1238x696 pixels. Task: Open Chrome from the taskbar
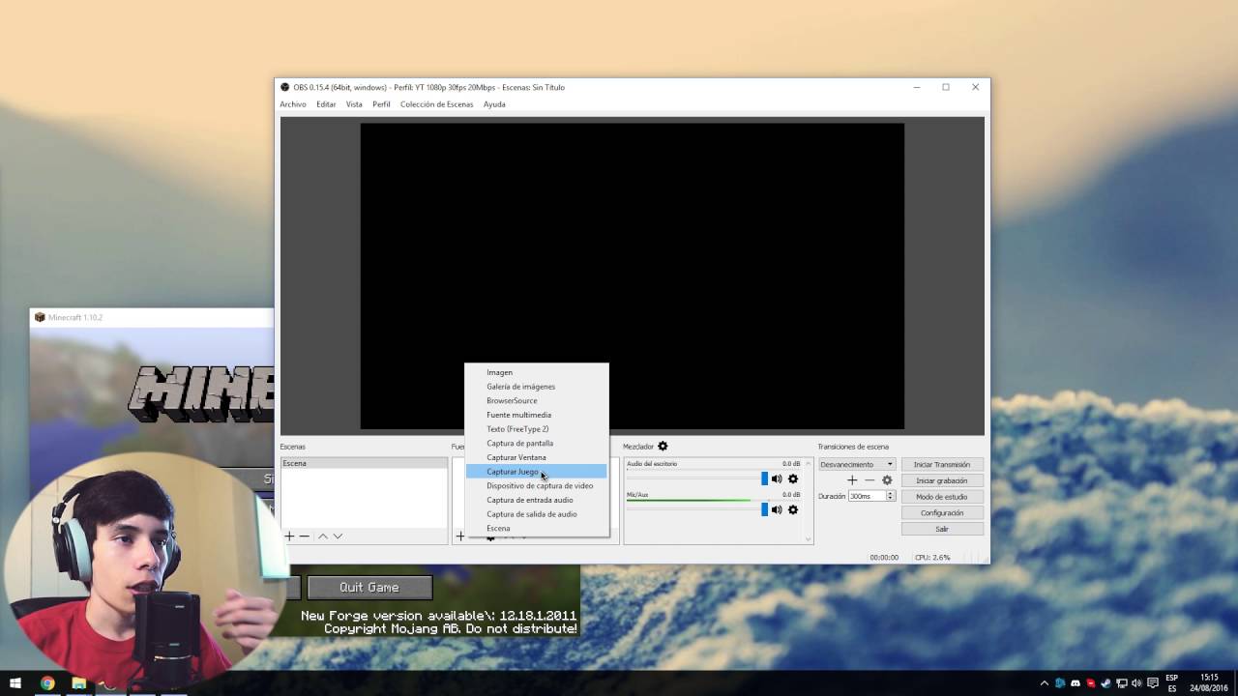(47, 683)
